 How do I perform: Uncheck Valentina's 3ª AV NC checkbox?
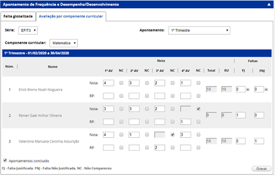pyautogui.click(x=173, y=135)
